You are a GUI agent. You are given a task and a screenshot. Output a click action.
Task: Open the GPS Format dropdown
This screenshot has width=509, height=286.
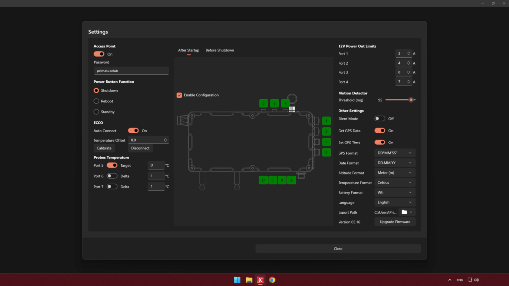point(395,153)
